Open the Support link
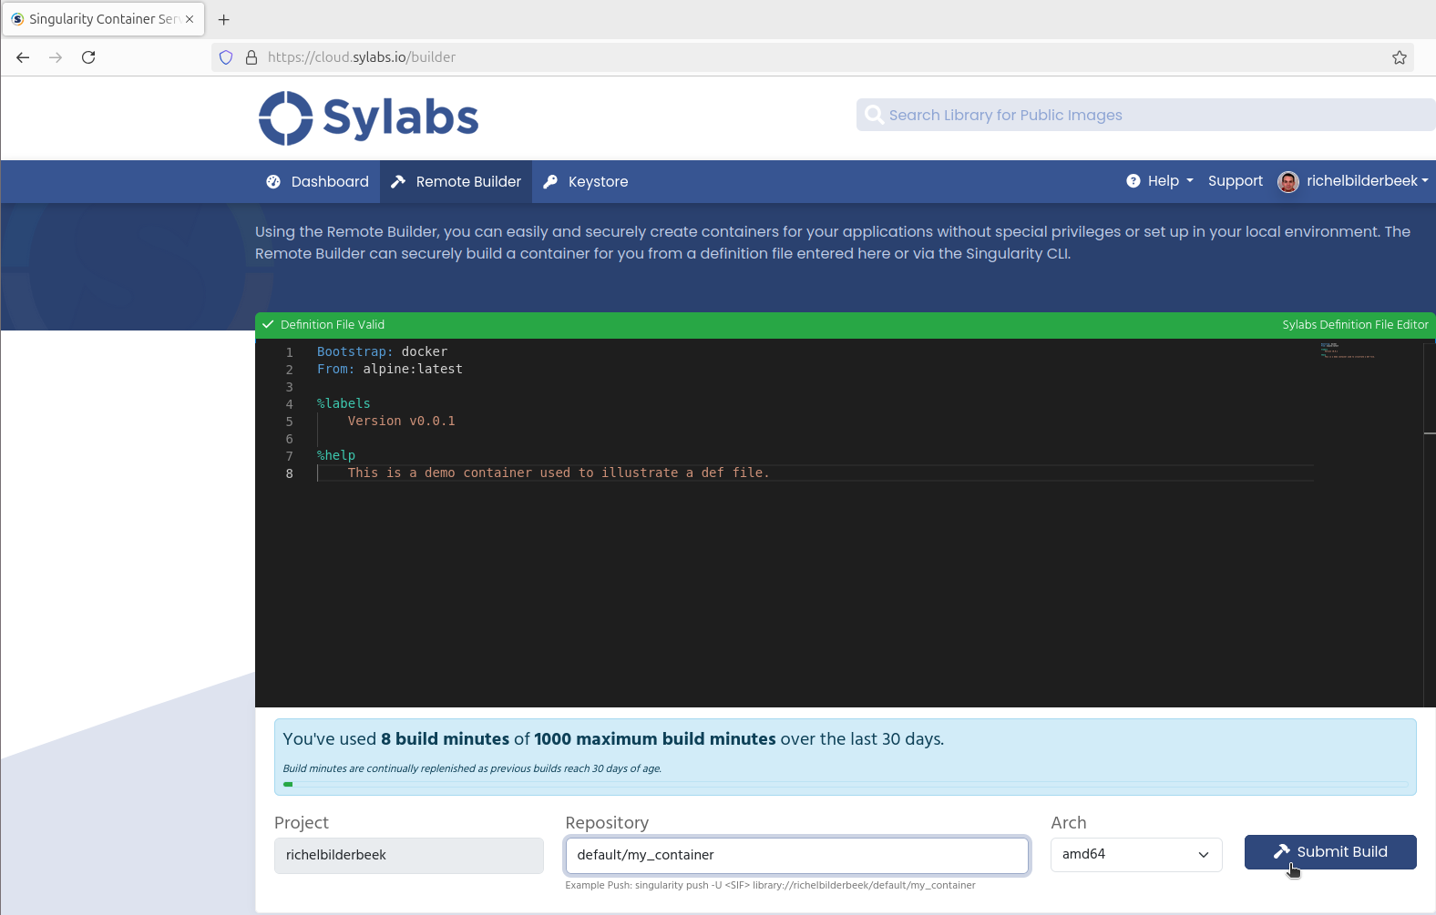Screen dimensions: 1436x915 [1235, 181]
